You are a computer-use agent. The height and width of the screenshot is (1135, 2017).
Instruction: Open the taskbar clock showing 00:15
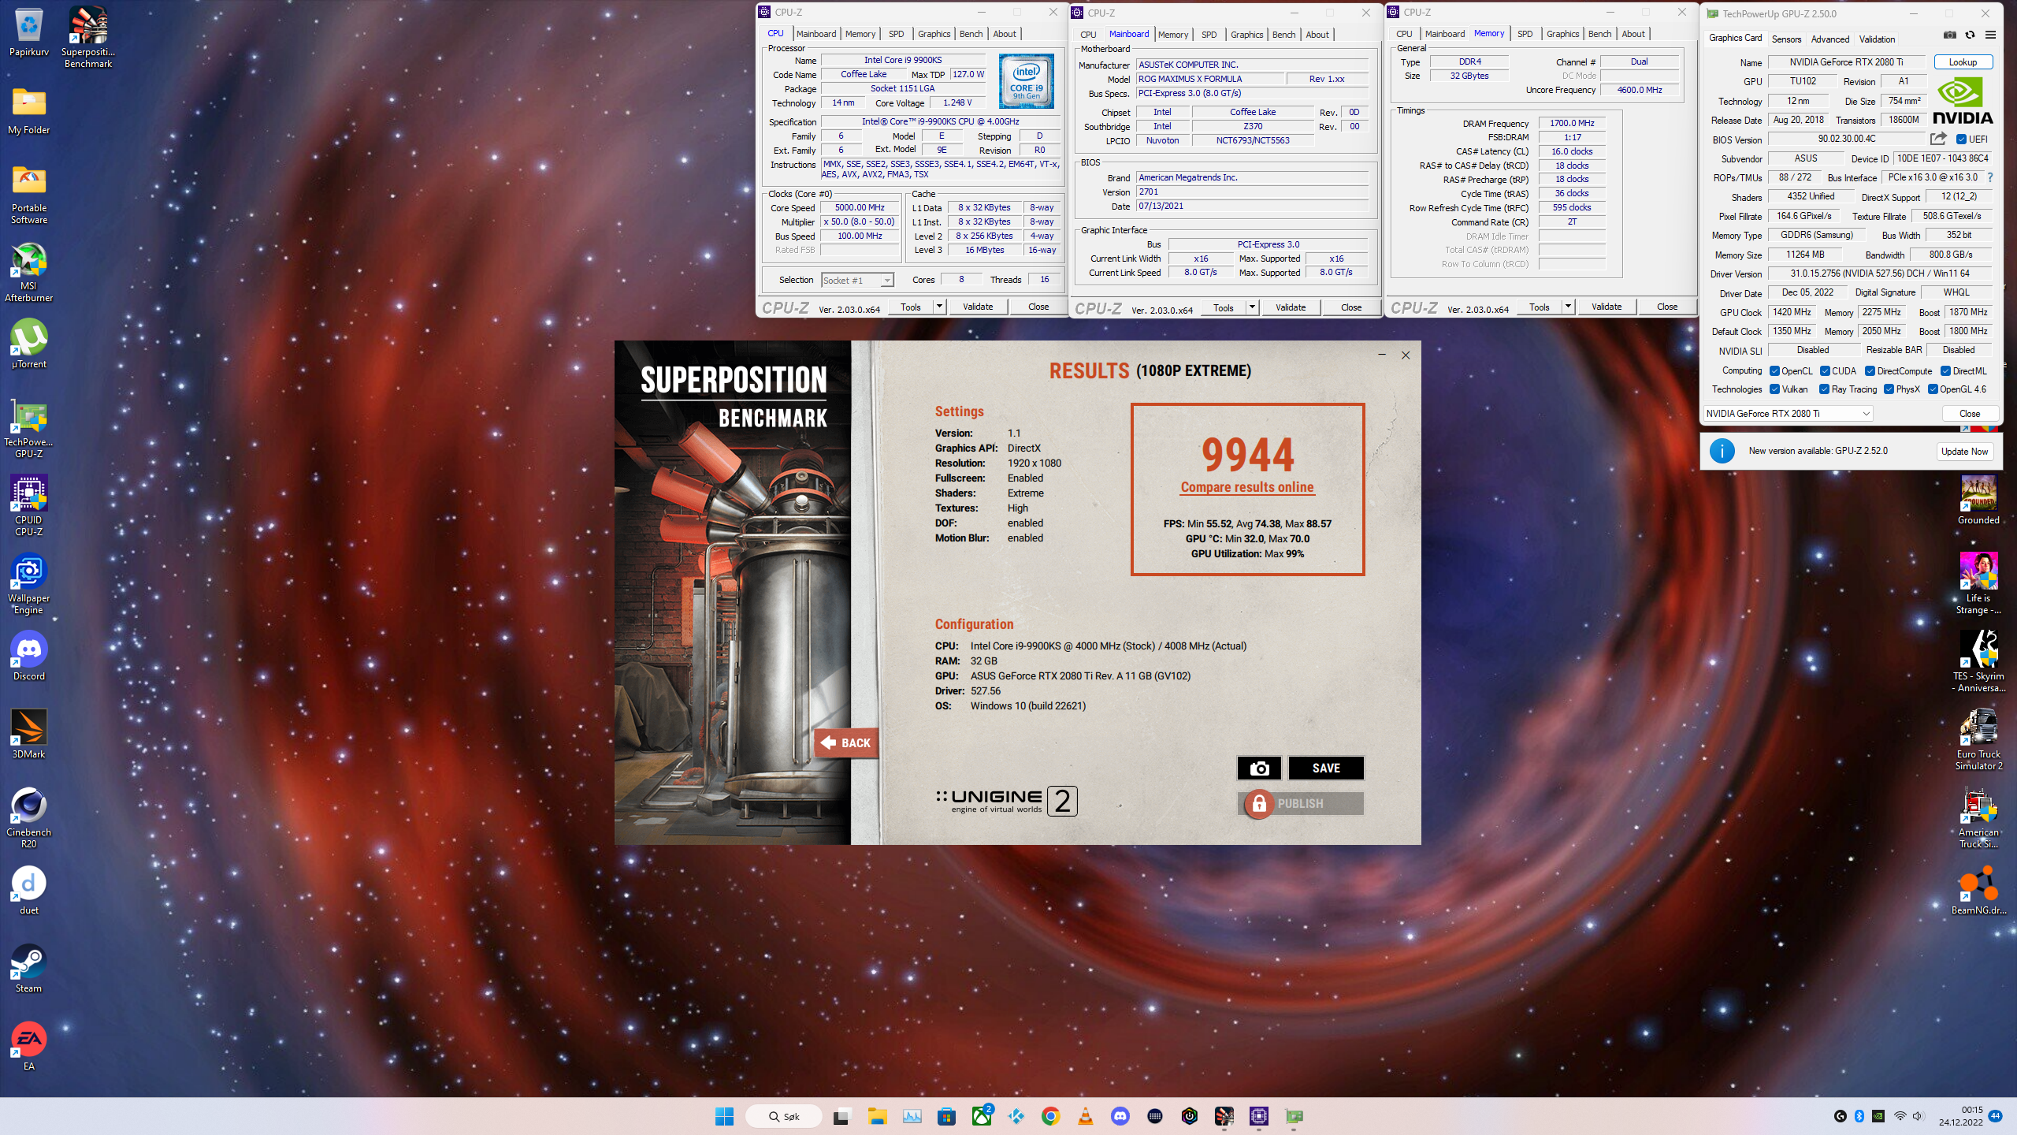[1961, 1116]
